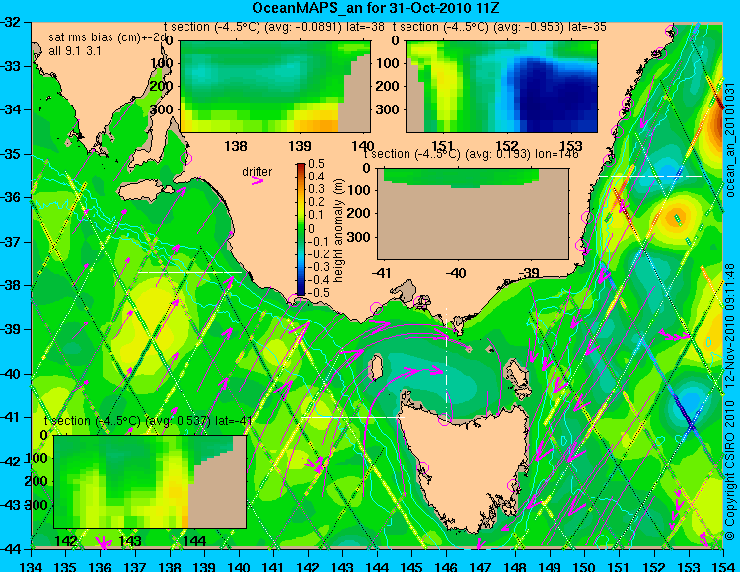Click the 'height anomaly (m)' color bar label
This screenshot has width=740, height=572.
point(338,231)
